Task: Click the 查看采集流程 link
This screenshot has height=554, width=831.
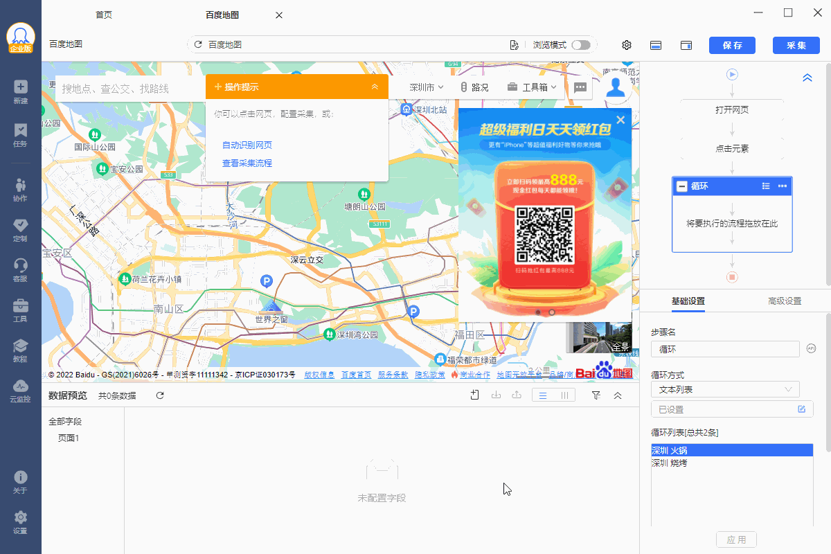Action: click(x=247, y=163)
